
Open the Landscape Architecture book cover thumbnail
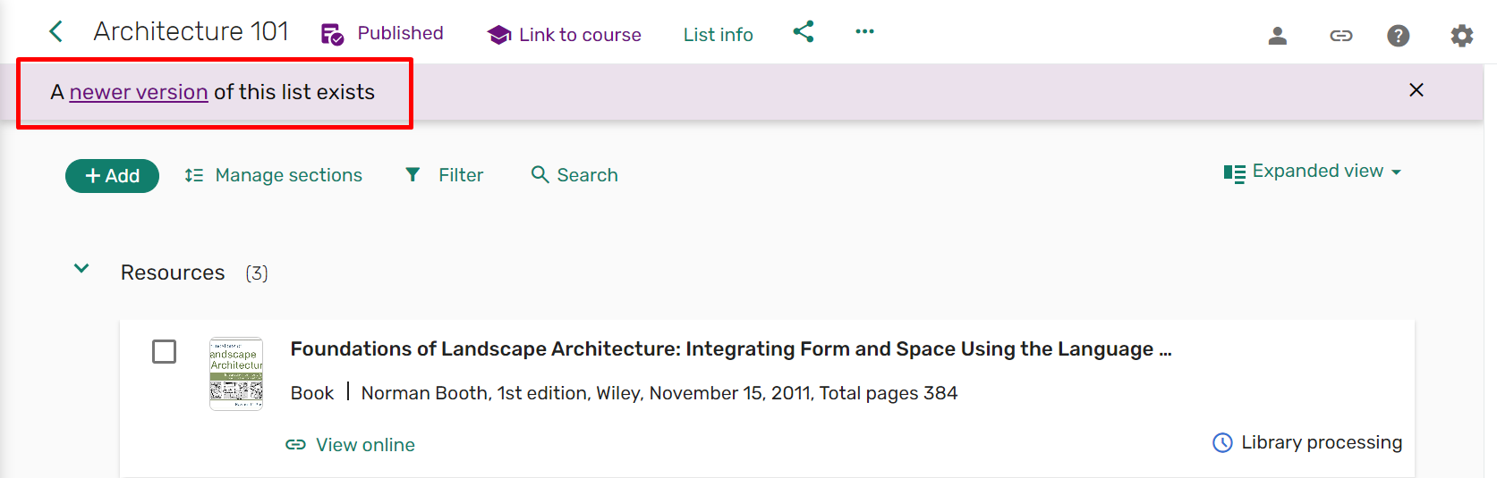pyautogui.click(x=236, y=374)
